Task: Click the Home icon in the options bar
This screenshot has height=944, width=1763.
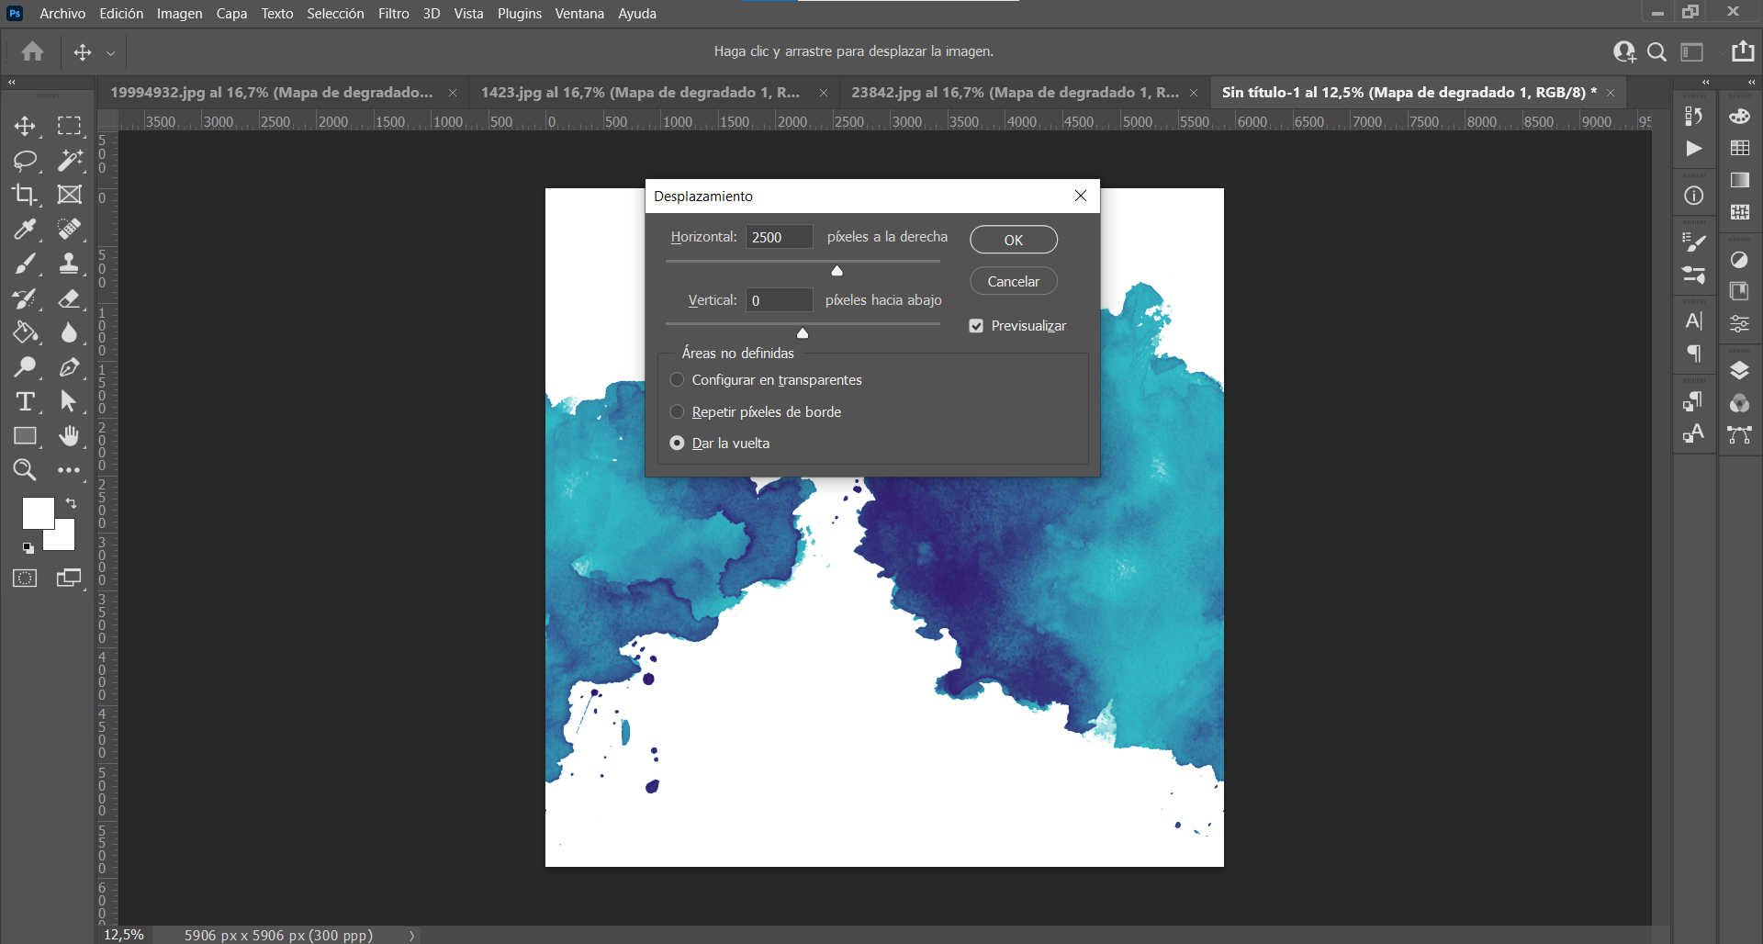Action: pyautogui.click(x=33, y=51)
